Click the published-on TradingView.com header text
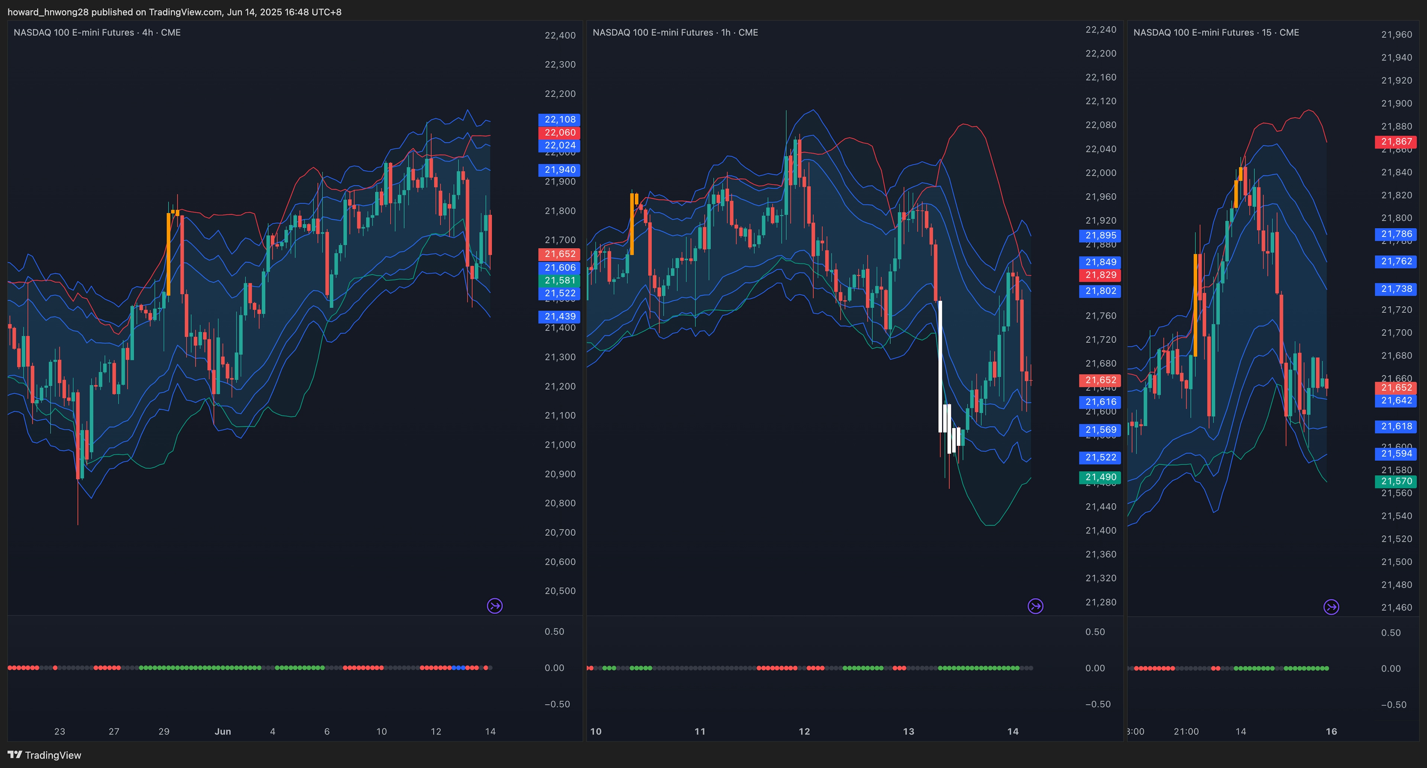Screen dimensions: 1427x768 (x=174, y=12)
